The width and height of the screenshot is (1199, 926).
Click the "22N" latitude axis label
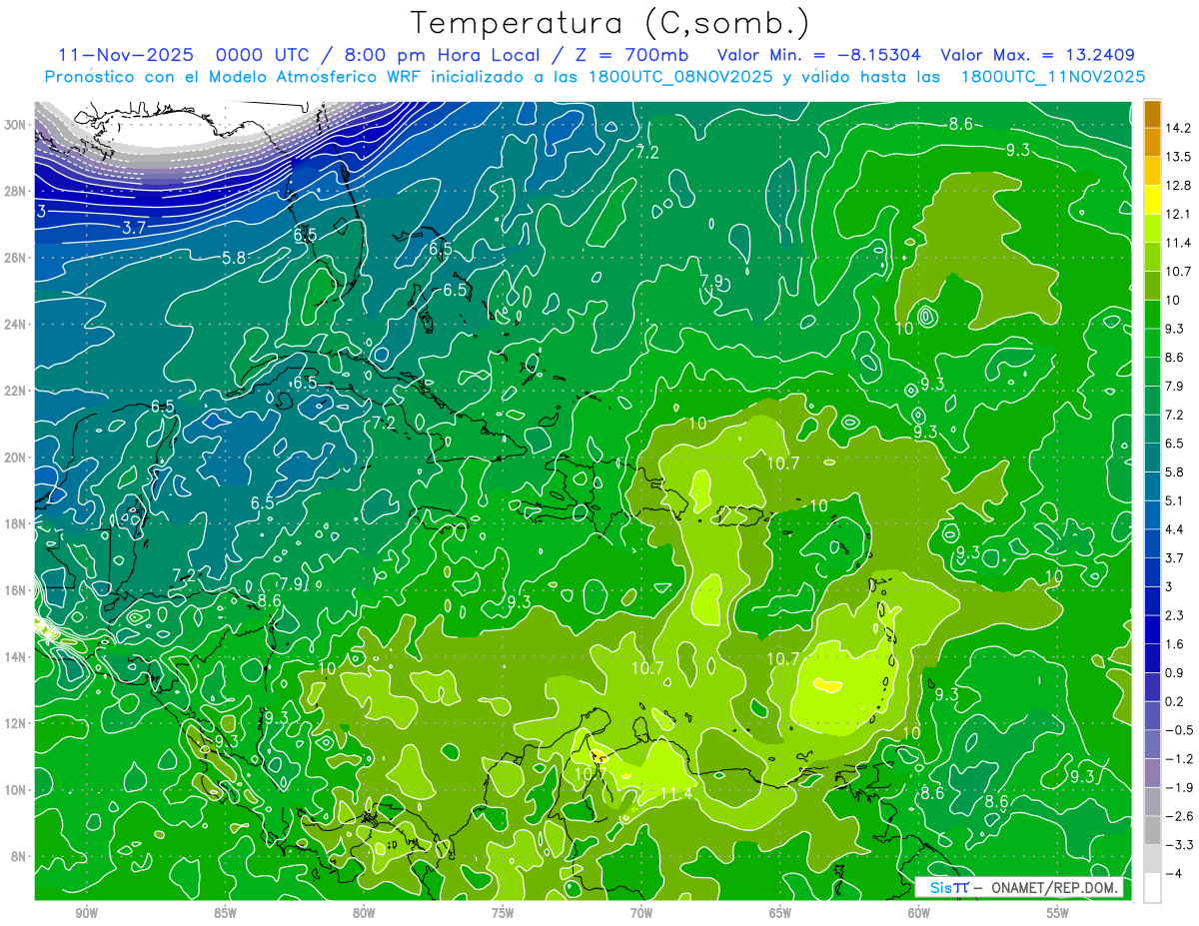(x=16, y=391)
